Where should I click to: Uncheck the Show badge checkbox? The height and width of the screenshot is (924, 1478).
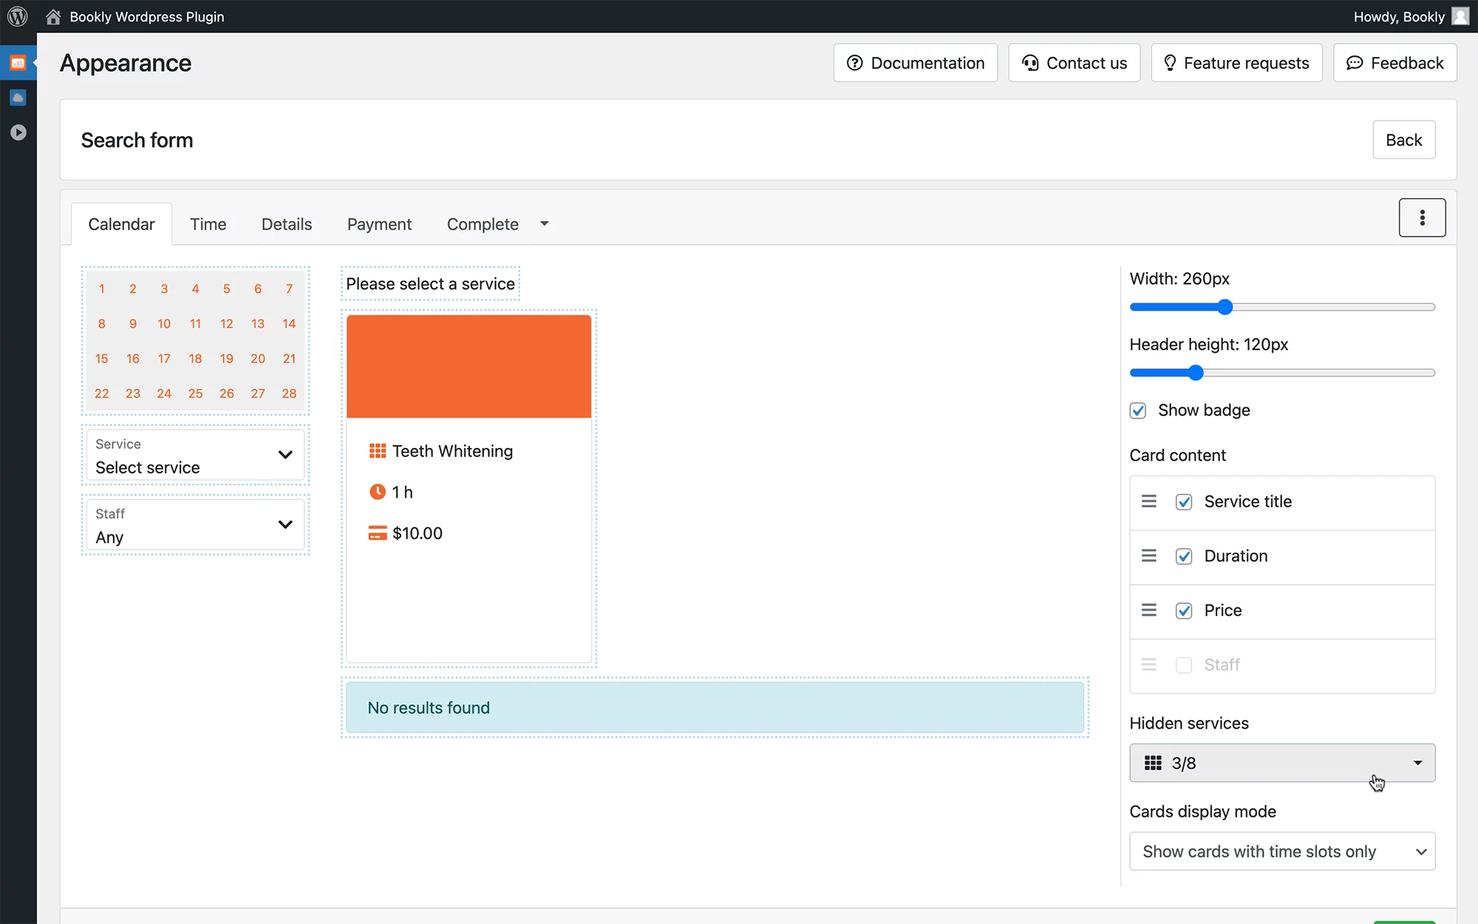pyautogui.click(x=1138, y=410)
